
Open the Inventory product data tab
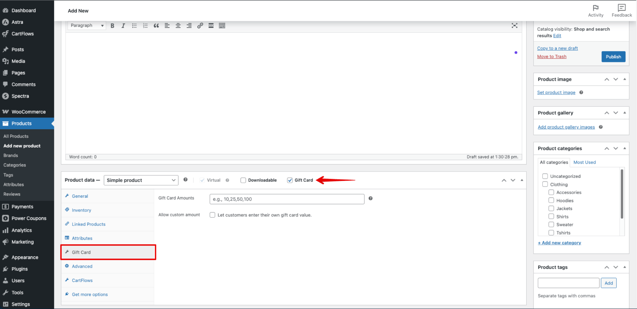coord(81,210)
